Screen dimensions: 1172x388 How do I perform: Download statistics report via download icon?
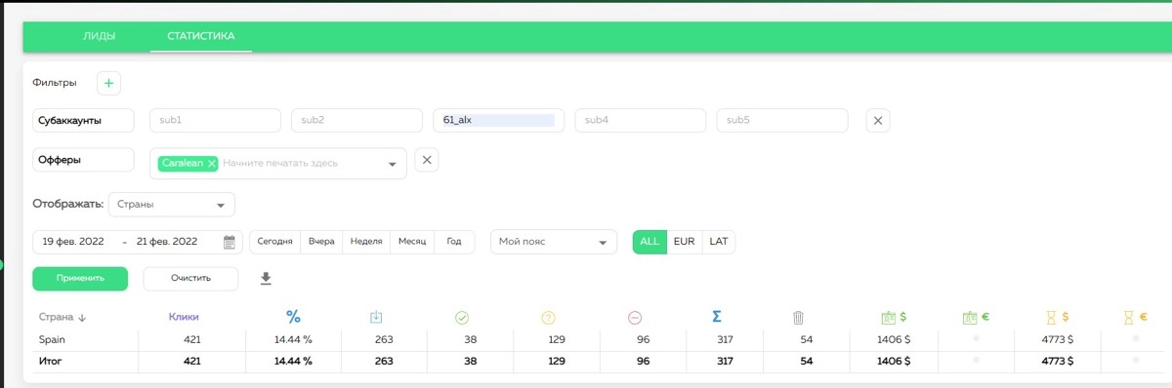[x=266, y=279]
